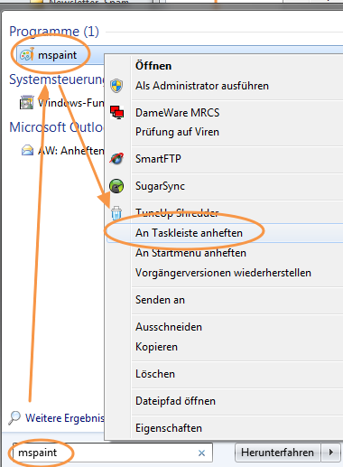Click the Outlook mail envelope icon

[x=27, y=150]
